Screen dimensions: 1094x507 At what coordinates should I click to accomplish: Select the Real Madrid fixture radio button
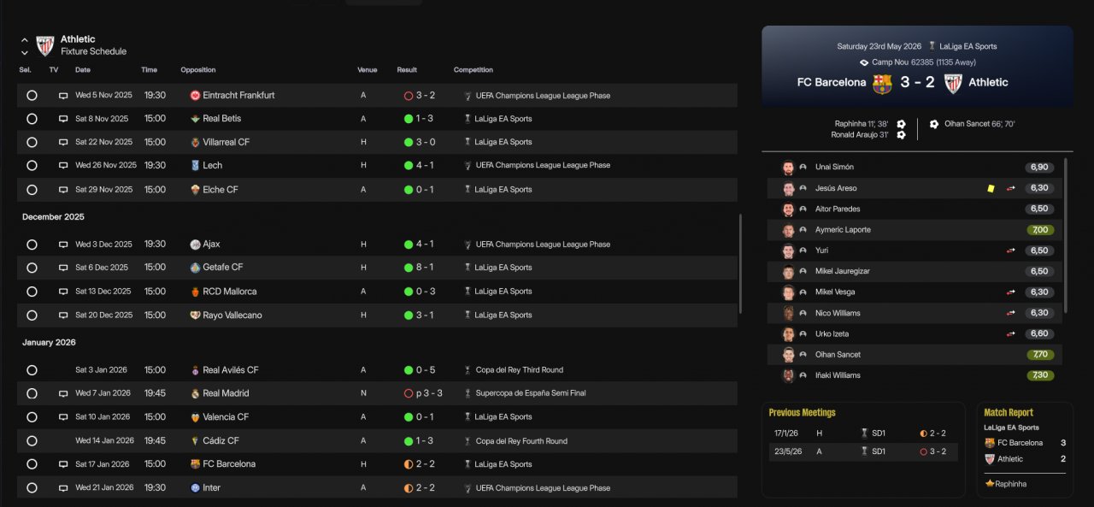[32, 393]
